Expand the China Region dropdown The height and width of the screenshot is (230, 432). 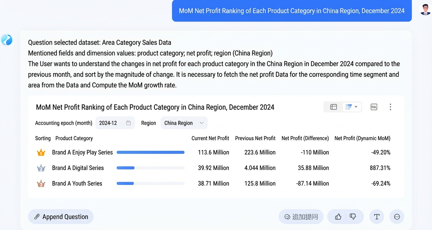(x=184, y=123)
